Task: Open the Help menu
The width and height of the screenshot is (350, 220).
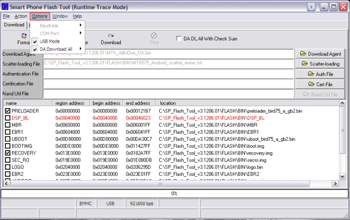Action: click(x=77, y=16)
